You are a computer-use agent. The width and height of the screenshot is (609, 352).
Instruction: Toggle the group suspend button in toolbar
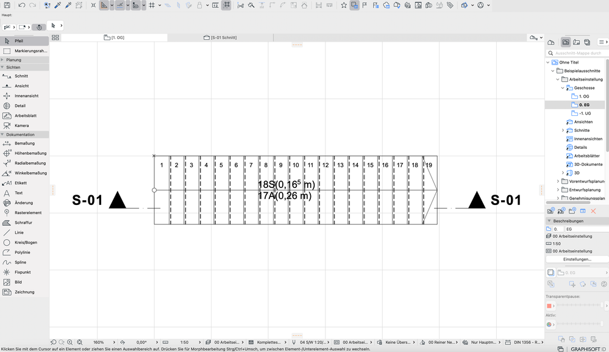(226, 5)
